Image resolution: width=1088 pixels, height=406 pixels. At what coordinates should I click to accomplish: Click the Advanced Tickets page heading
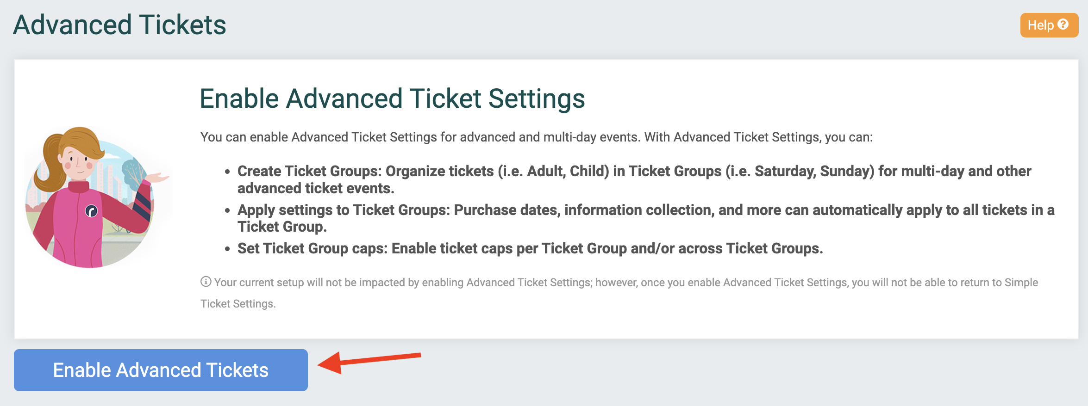pos(119,24)
